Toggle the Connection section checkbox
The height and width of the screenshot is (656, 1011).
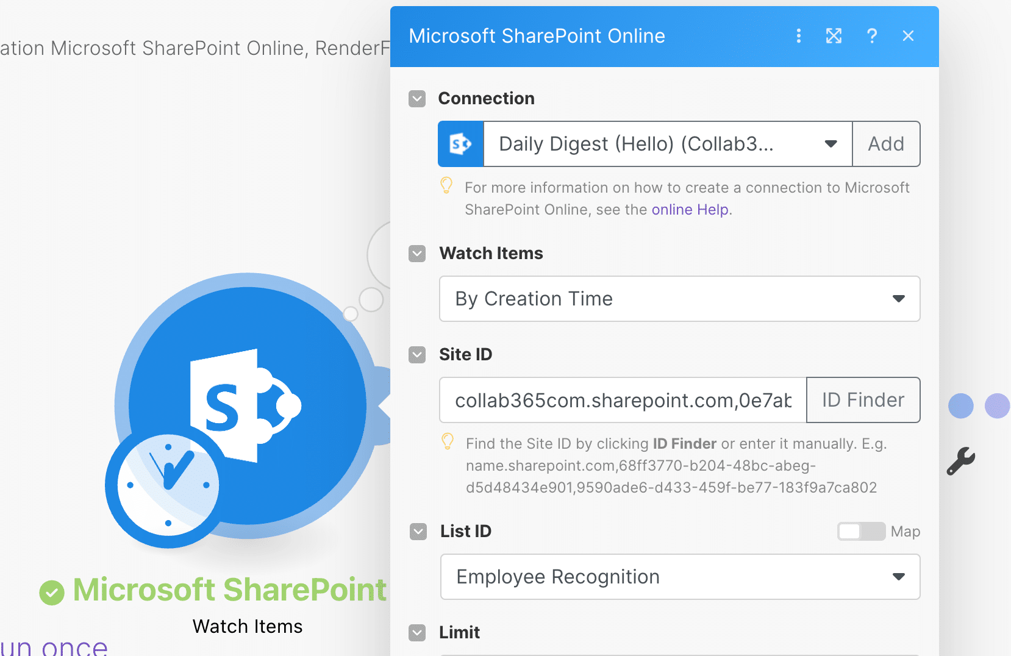(417, 98)
